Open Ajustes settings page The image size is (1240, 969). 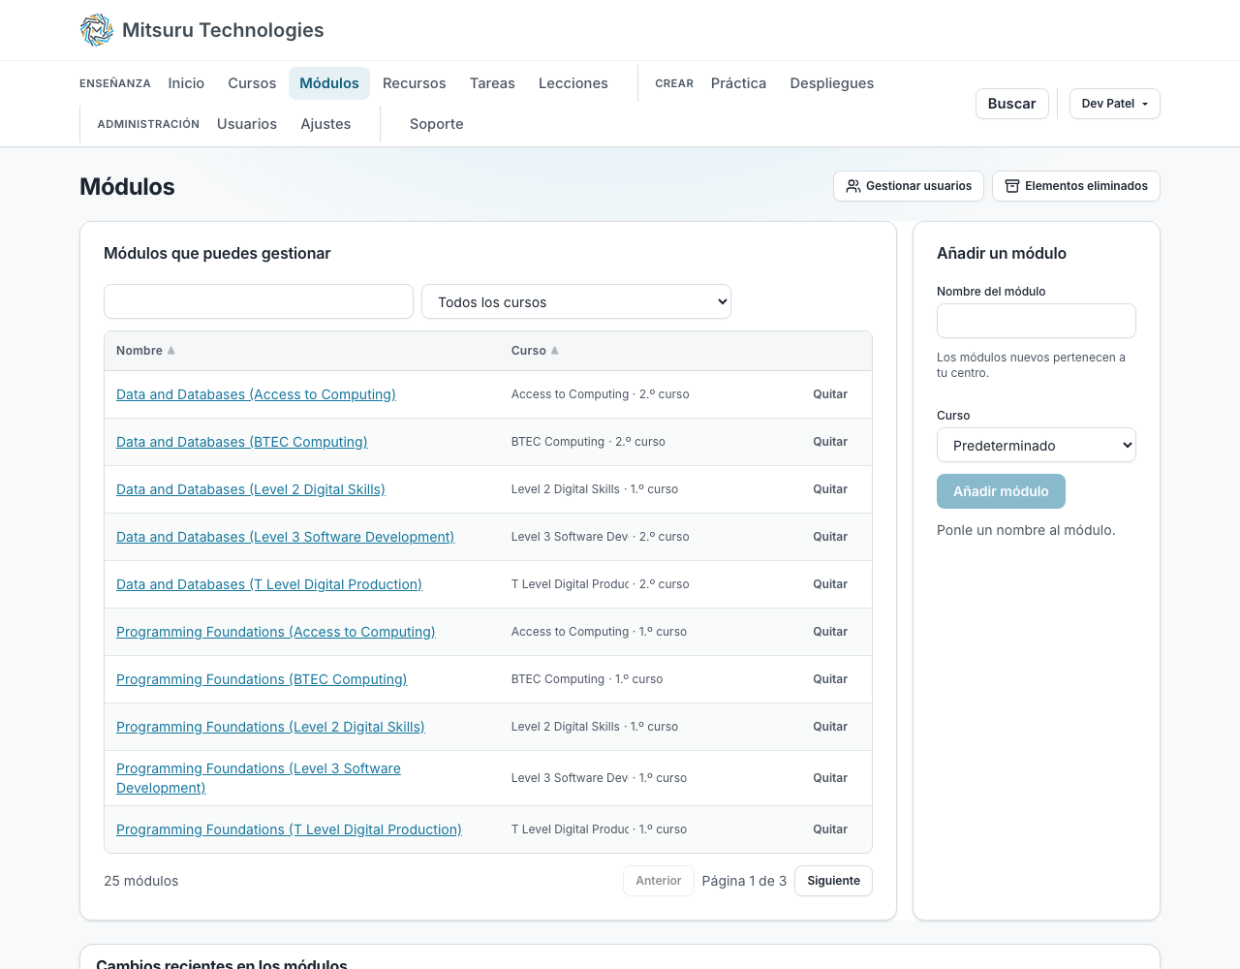click(x=325, y=124)
